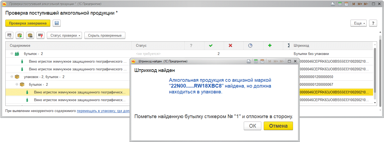Click the link/print icon in the Штрихкод найден dialog title
384x142 pixels.
249,61
